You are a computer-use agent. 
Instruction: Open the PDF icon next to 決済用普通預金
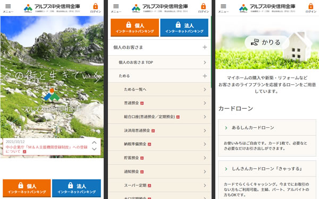pyautogui.click(x=153, y=131)
